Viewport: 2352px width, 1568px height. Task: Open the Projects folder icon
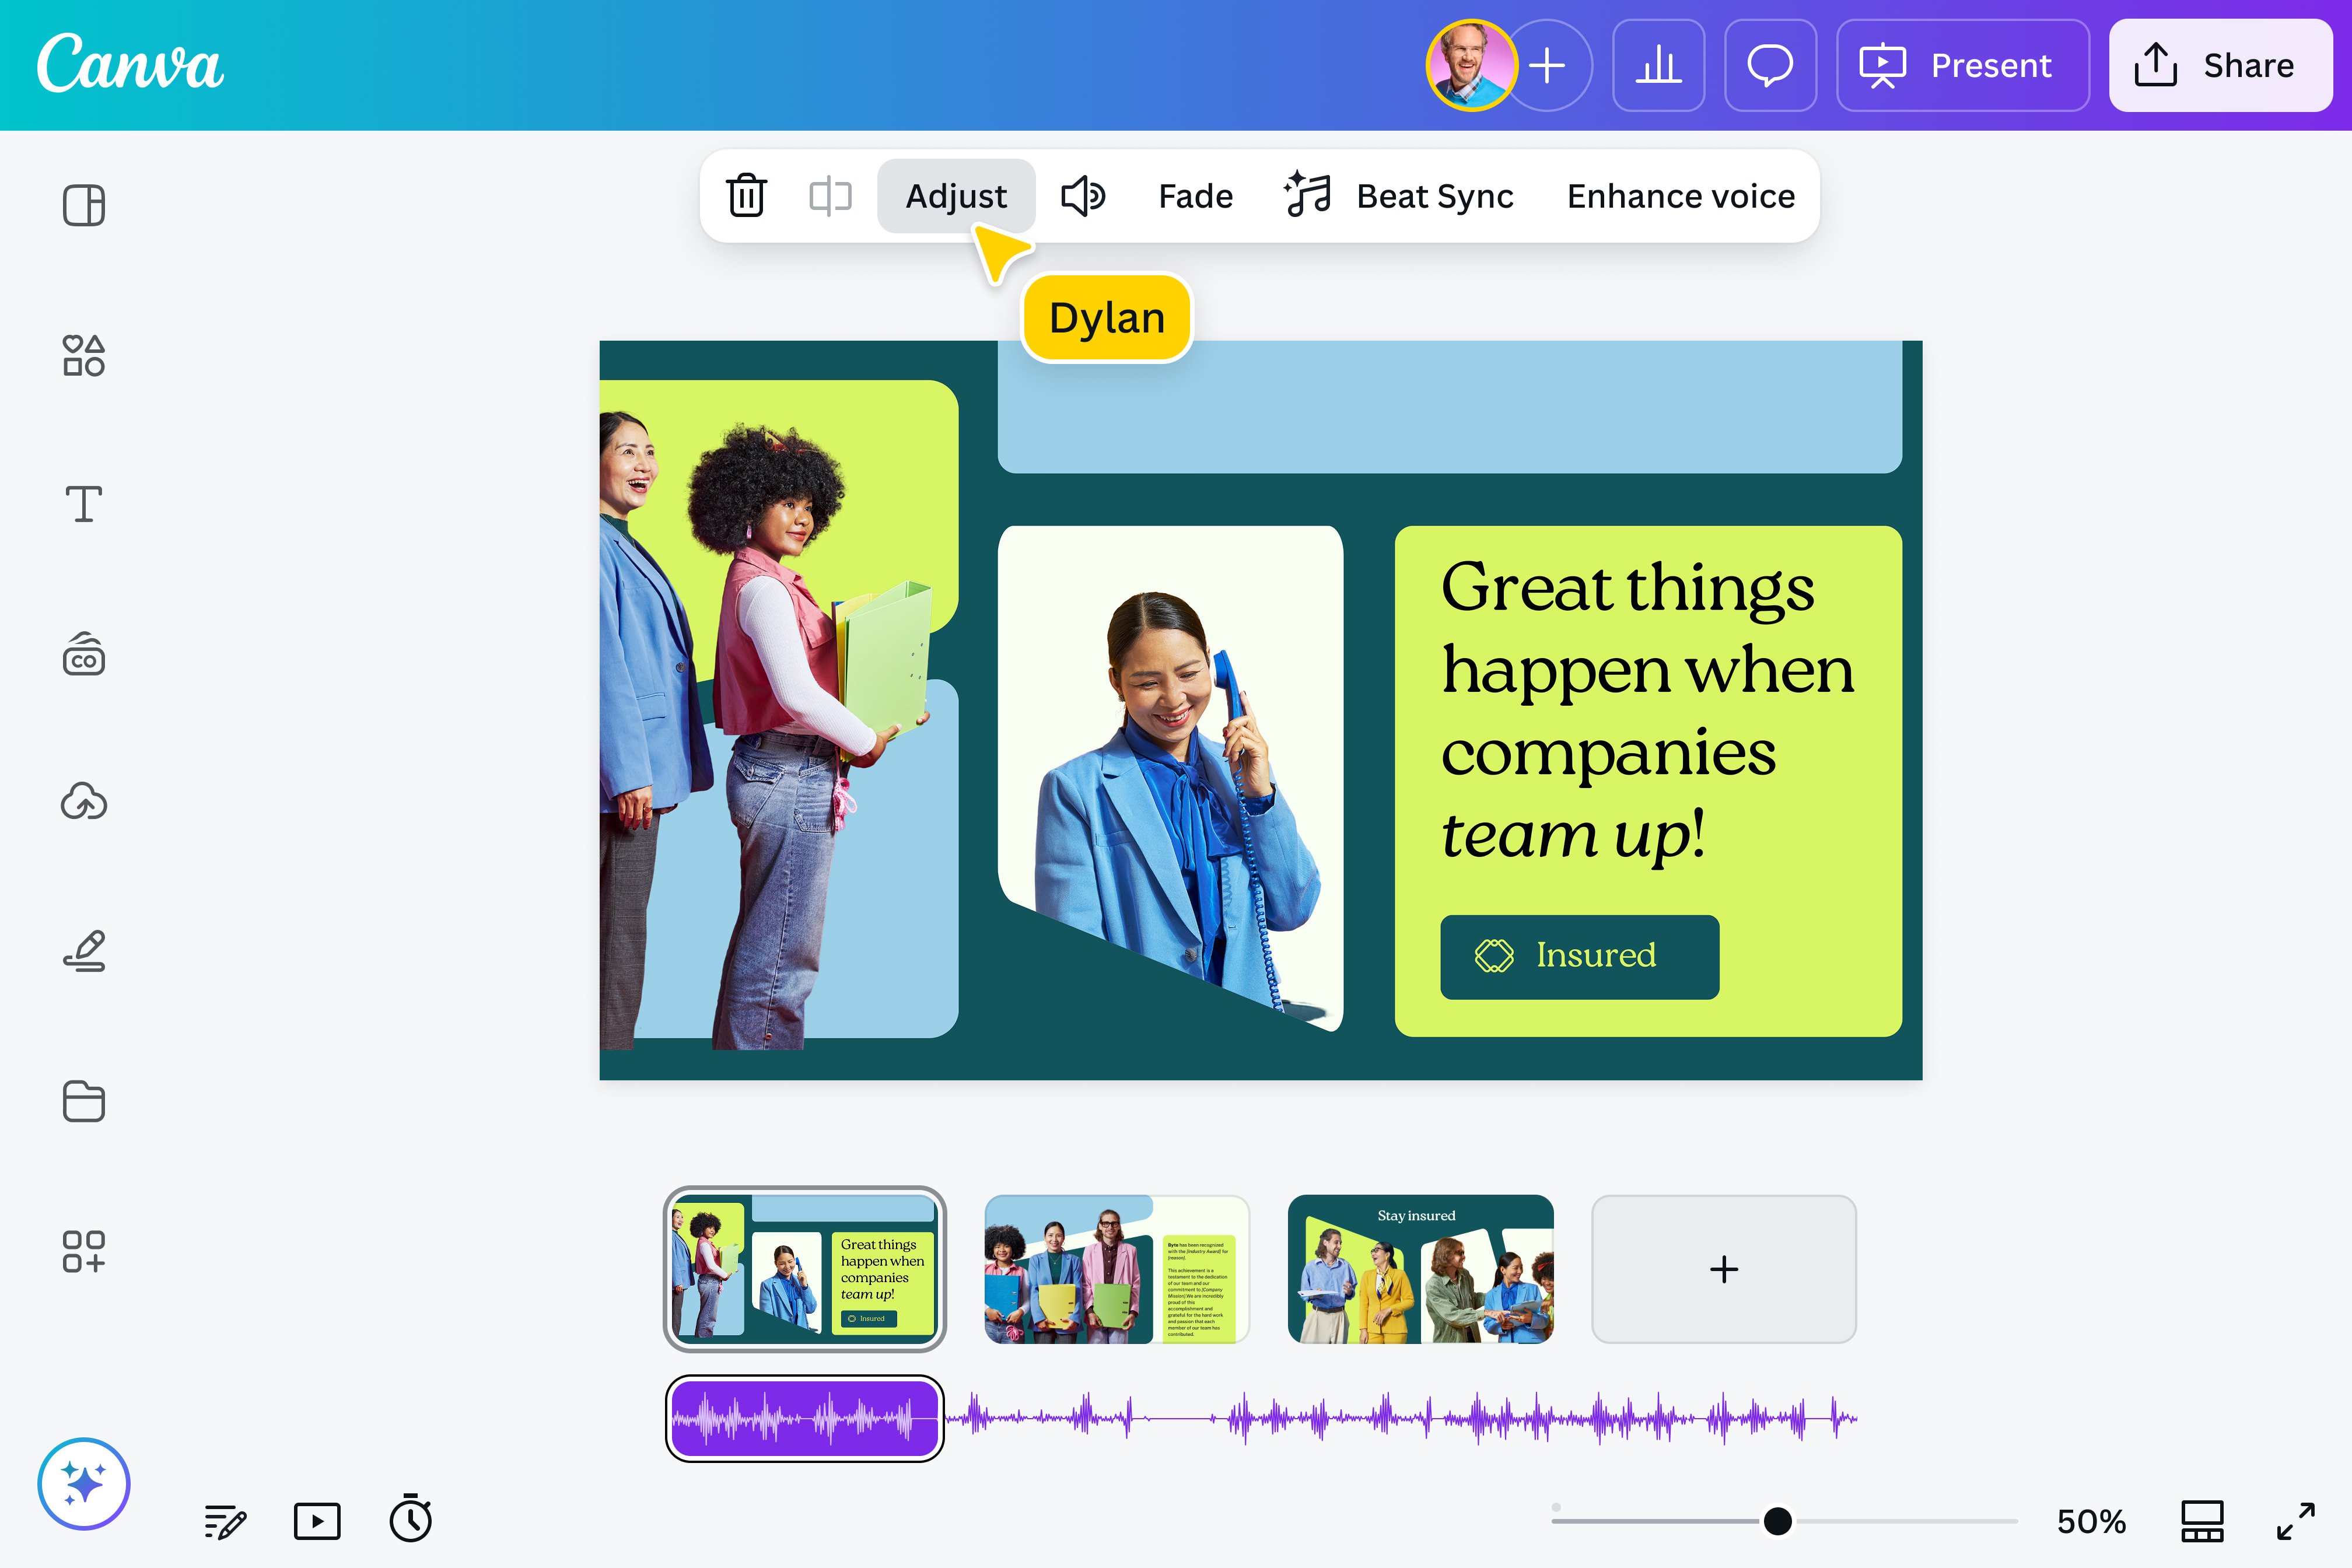[84, 1101]
